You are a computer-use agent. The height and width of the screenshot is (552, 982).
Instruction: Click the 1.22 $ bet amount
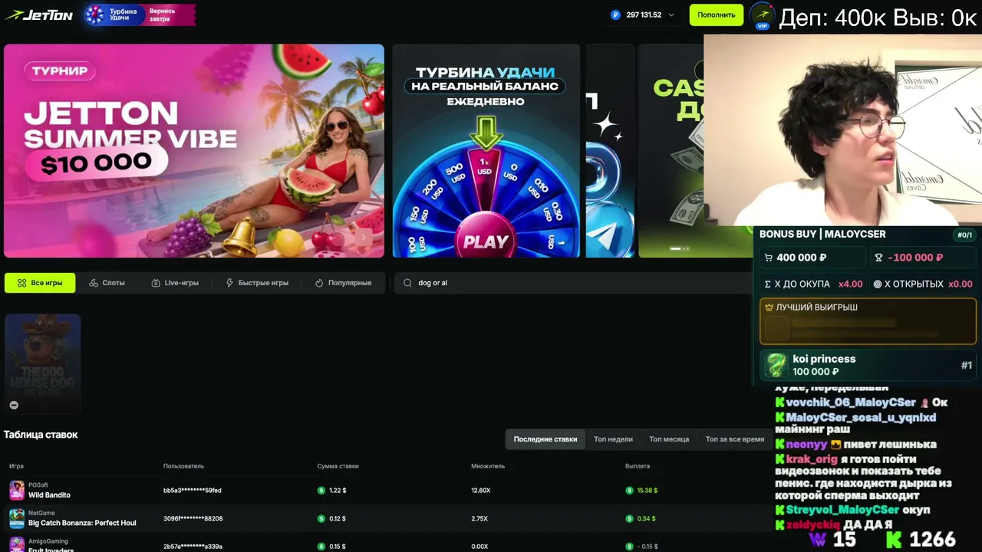337,491
